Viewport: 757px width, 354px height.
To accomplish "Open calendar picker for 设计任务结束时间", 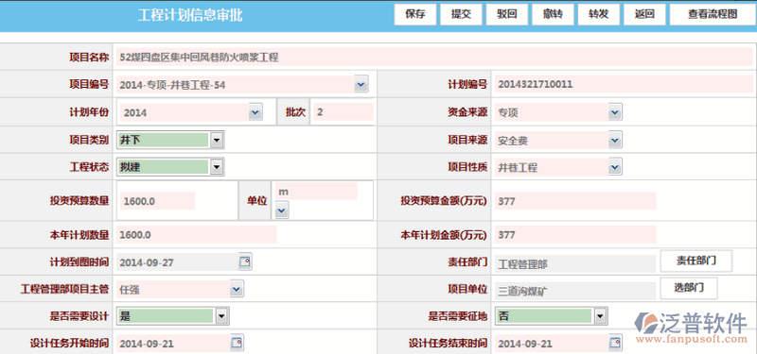I will pos(615,344).
